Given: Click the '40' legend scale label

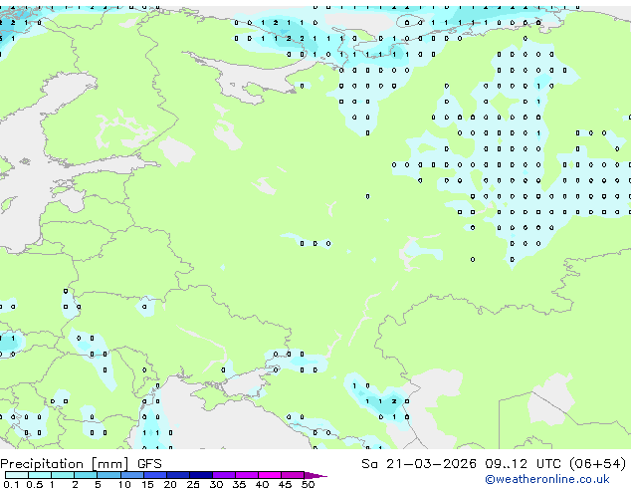Looking at the screenshot, I should [x=262, y=484].
